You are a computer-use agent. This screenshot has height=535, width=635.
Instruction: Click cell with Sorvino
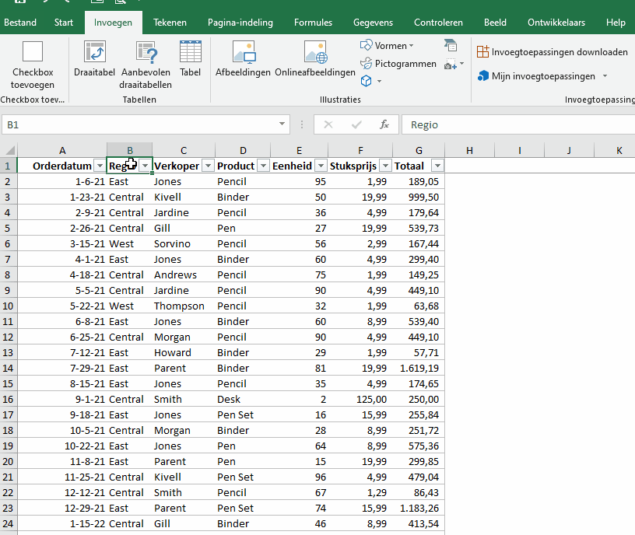(184, 243)
